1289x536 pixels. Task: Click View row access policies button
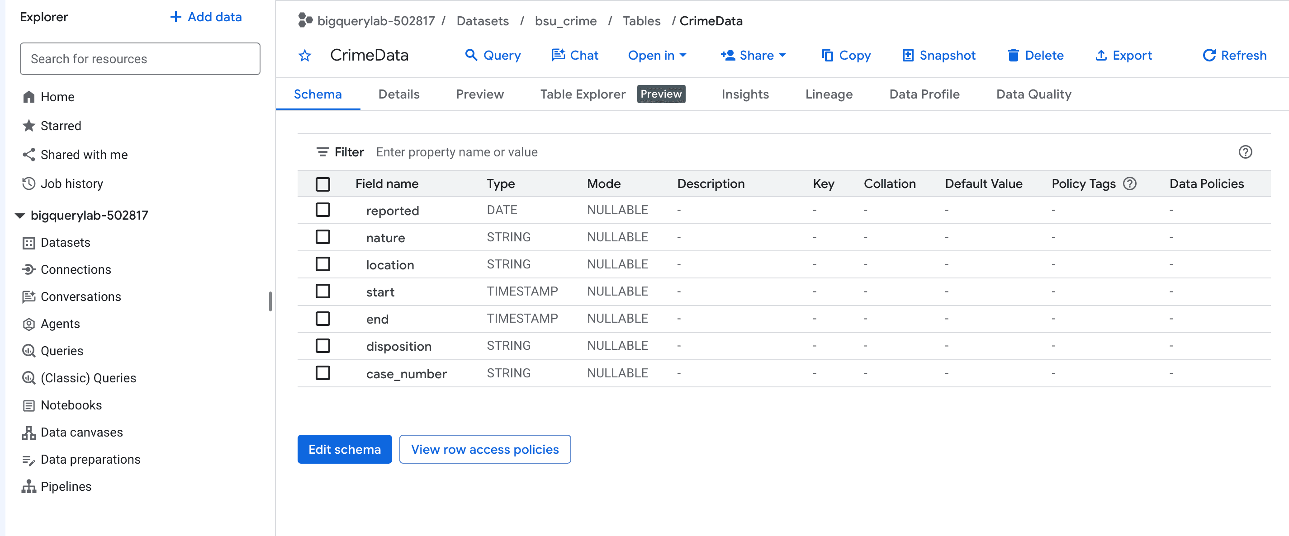pyautogui.click(x=485, y=450)
